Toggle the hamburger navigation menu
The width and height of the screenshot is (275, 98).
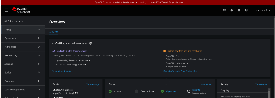tap(6, 10)
